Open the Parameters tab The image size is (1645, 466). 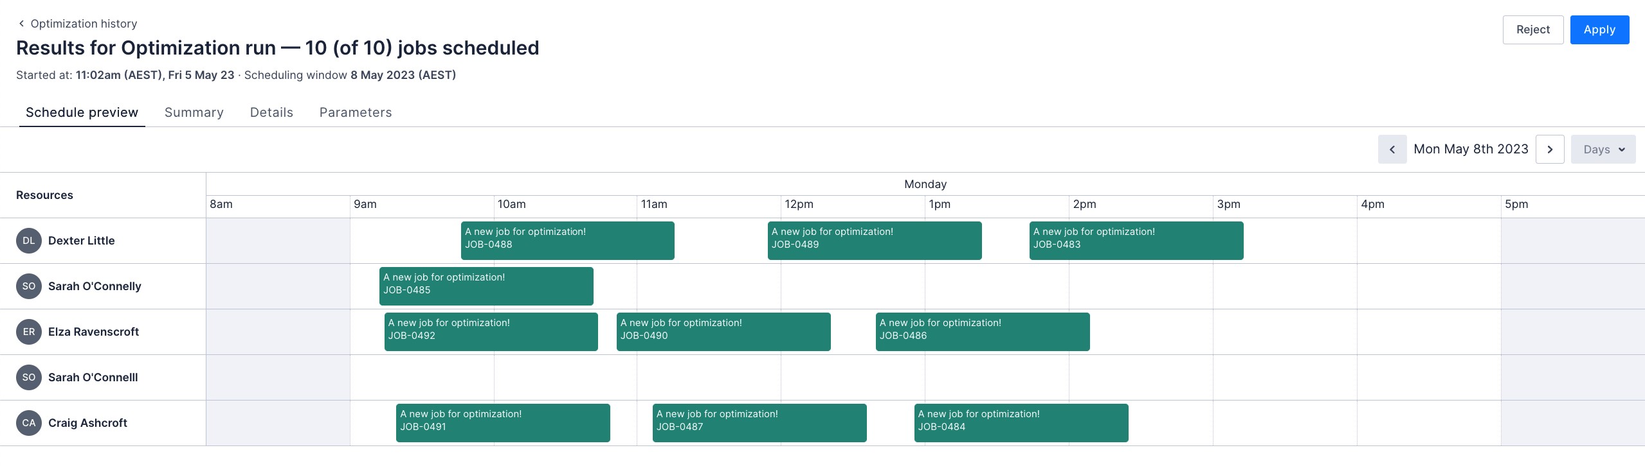[356, 112]
